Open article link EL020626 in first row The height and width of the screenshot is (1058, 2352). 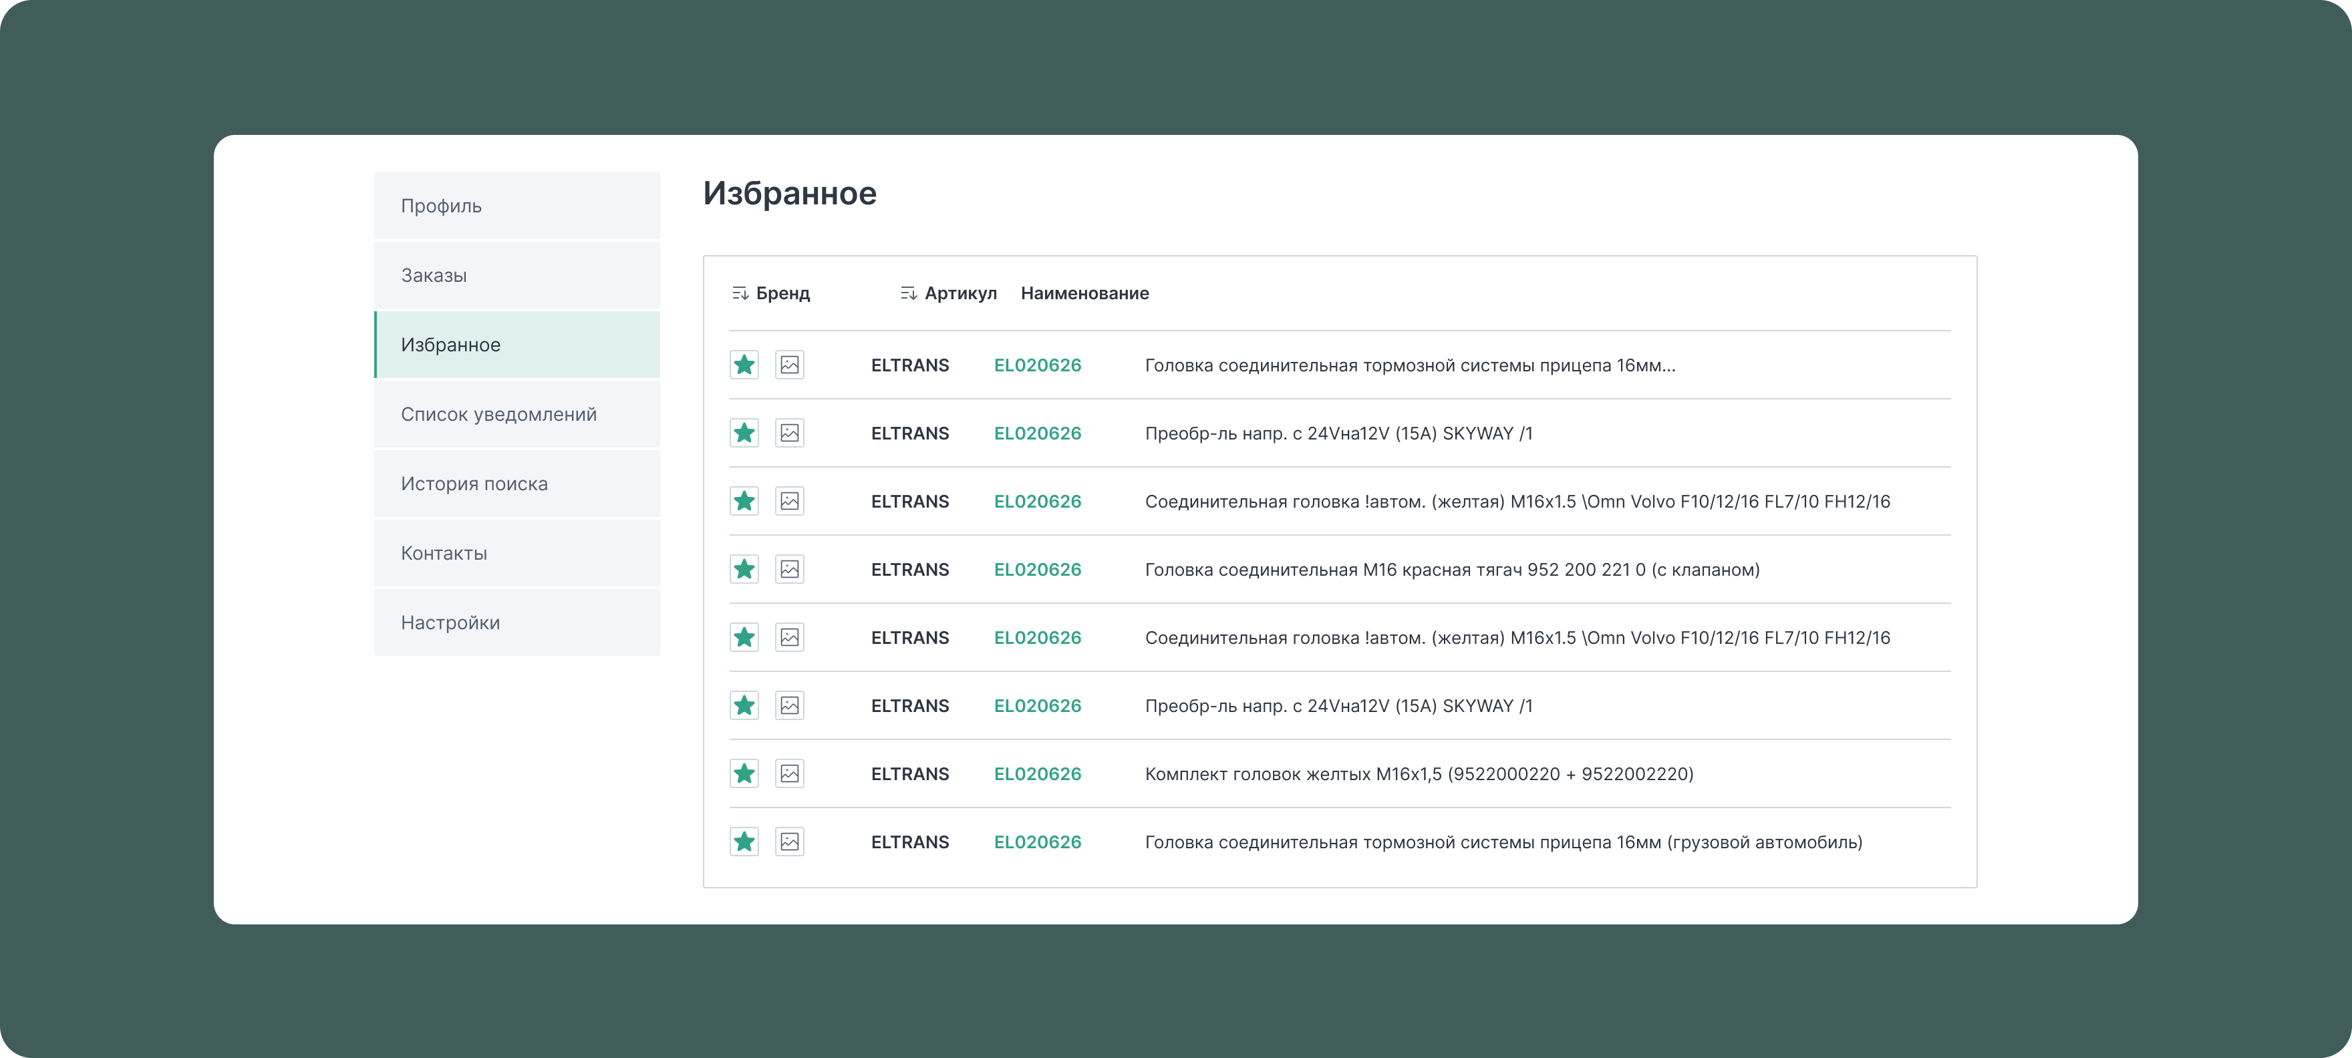[x=1037, y=365]
